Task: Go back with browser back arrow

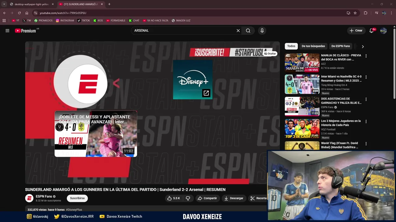Action: coord(4,13)
